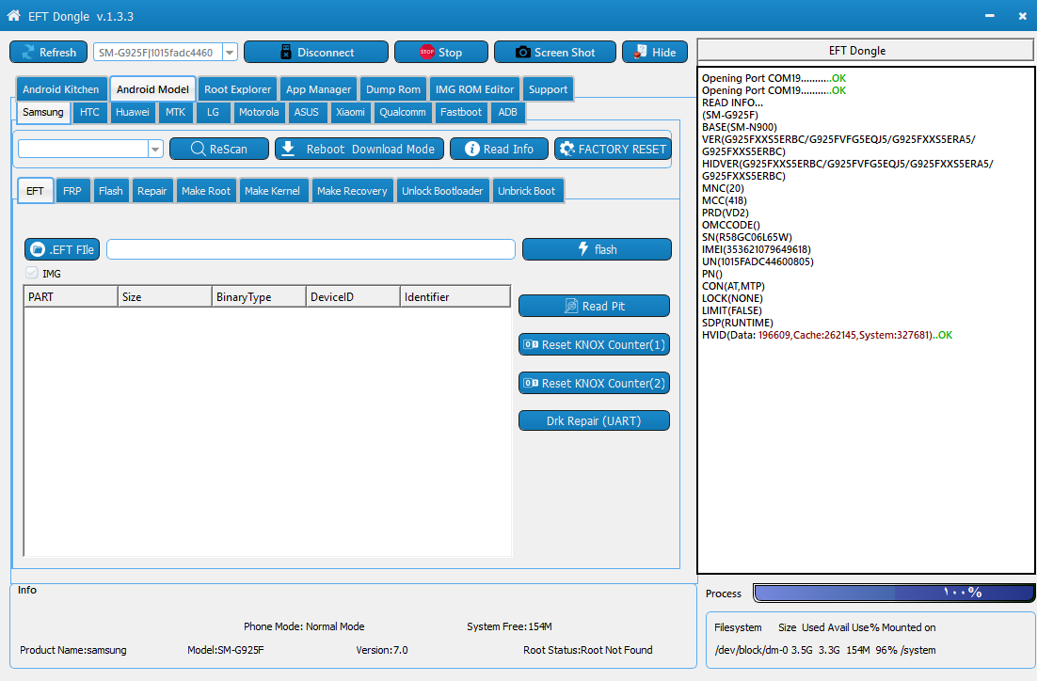Select the HTC brand tab
The height and width of the screenshot is (681, 1037).
coord(90,112)
